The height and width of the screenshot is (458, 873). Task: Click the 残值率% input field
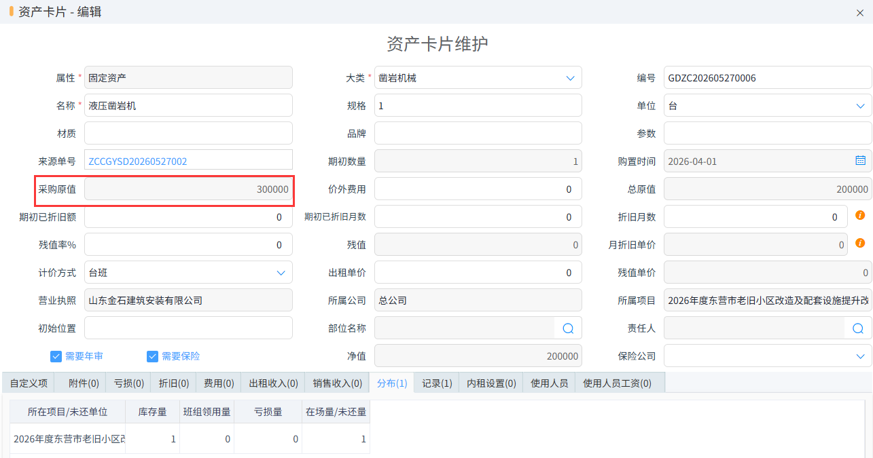(188, 245)
